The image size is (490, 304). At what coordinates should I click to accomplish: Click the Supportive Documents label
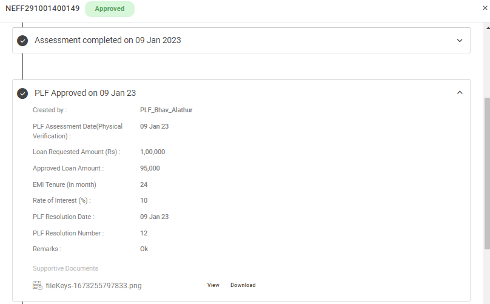pos(65,268)
